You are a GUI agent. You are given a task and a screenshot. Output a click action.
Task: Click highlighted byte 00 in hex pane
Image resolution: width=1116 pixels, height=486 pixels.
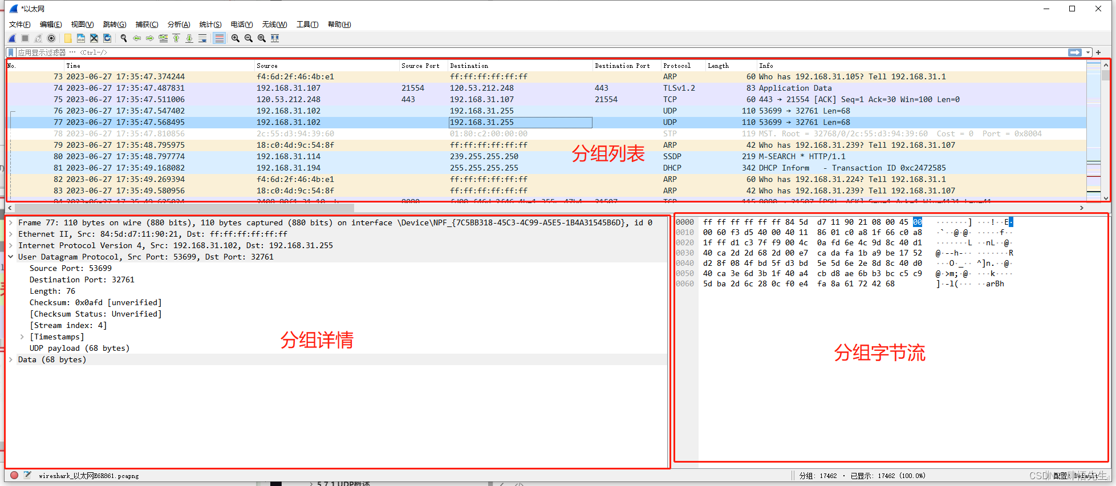917,222
